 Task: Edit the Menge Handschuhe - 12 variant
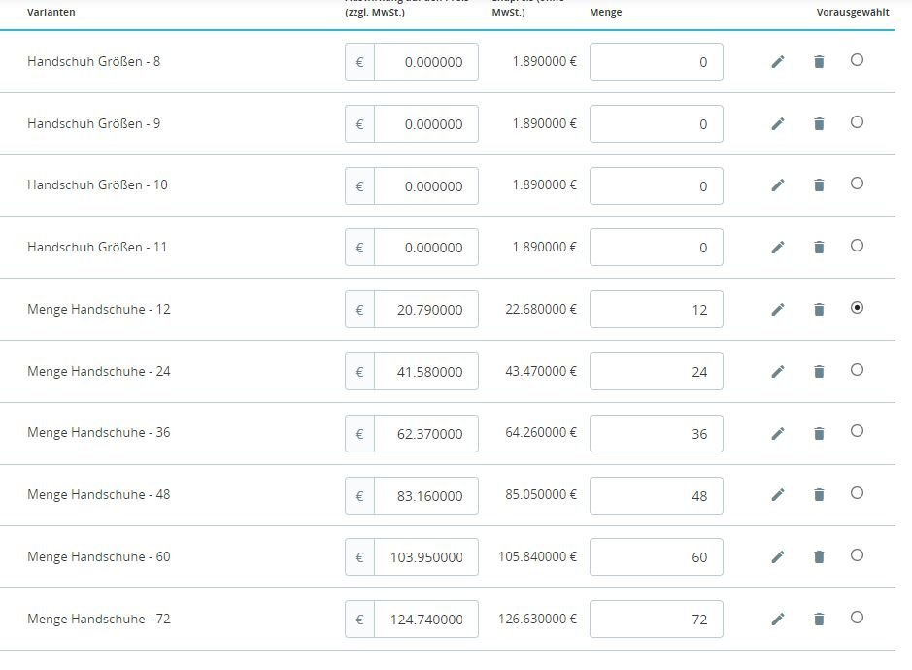click(778, 310)
